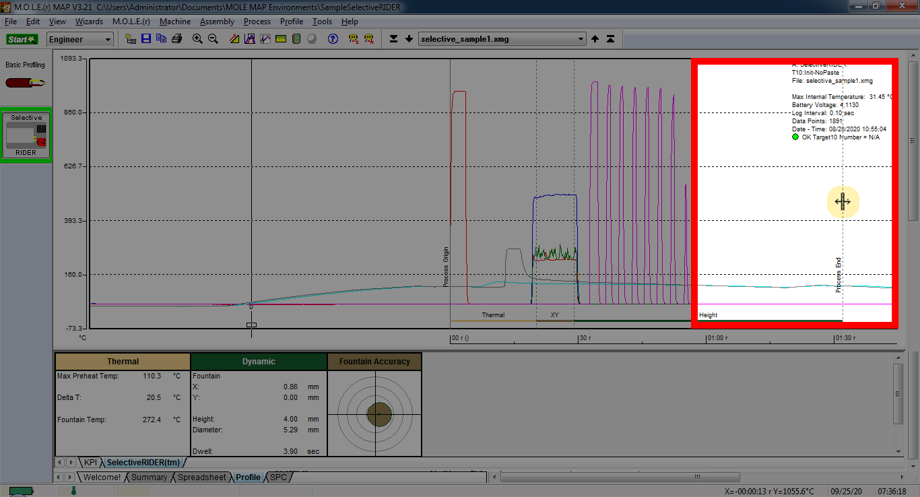Switch to the Spreadsheet tab

tap(201, 477)
